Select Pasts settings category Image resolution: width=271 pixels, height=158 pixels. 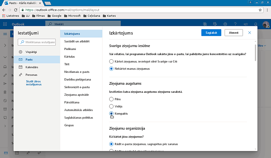(37, 59)
